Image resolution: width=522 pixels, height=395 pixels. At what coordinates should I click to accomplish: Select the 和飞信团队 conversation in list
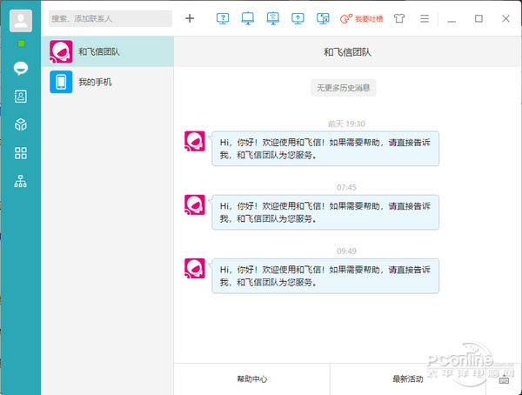pos(107,51)
